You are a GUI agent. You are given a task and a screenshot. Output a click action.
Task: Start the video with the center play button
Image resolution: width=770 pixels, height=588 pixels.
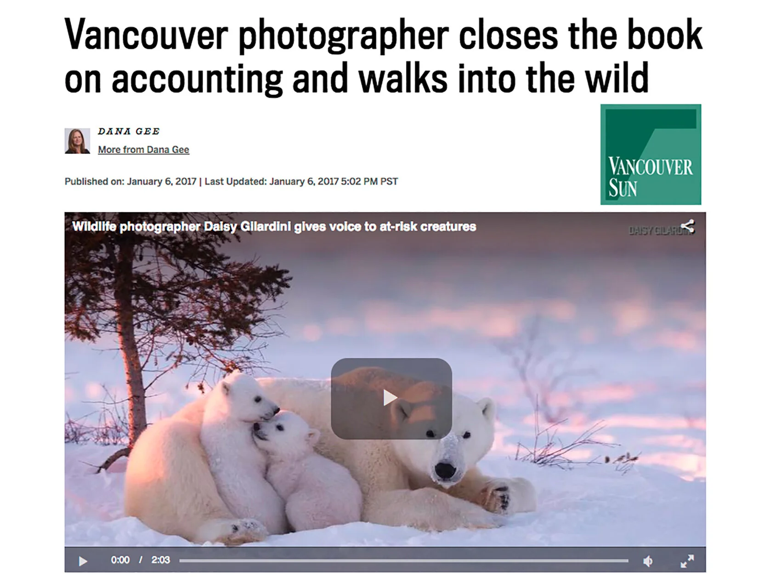click(391, 398)
